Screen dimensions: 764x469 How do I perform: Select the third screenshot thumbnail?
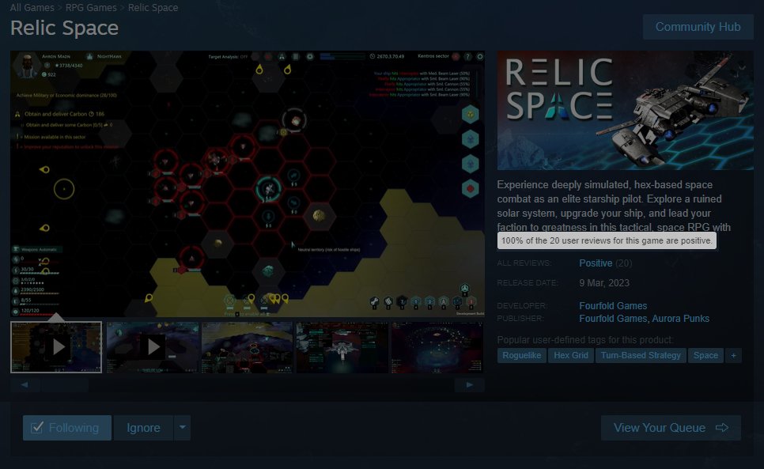pos(247,346)
